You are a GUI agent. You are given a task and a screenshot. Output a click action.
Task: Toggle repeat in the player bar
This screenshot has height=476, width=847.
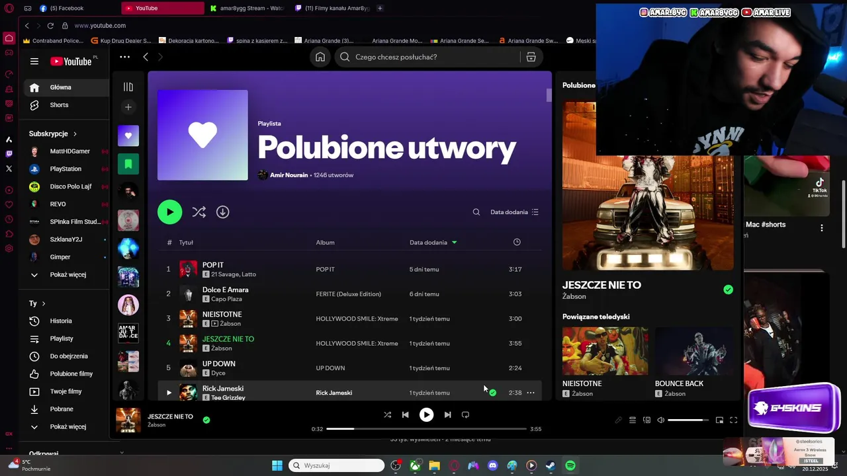(x=465, y=415)
